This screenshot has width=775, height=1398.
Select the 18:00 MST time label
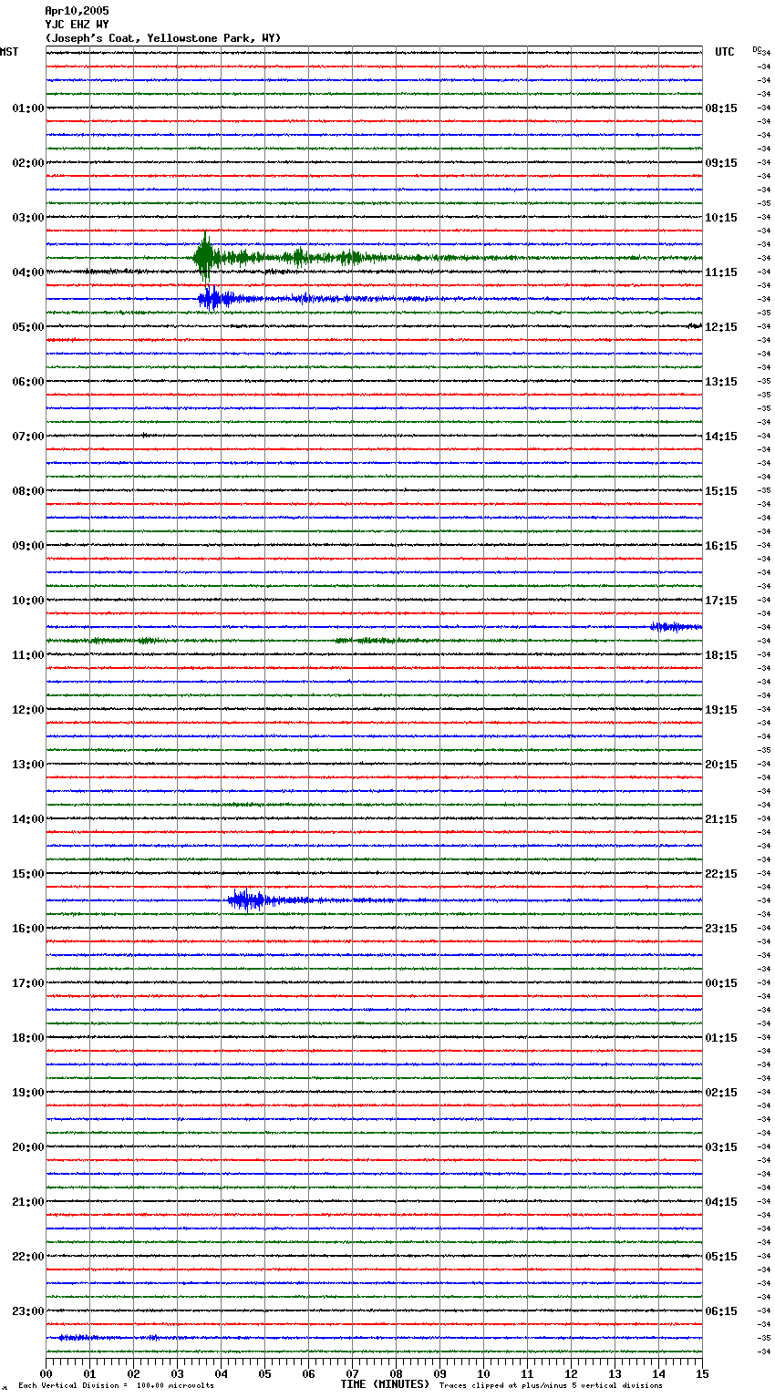pos(28,1038)
